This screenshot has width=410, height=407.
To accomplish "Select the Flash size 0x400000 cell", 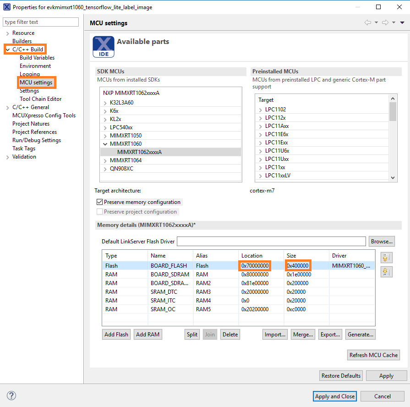I will (x=298, y=266).
